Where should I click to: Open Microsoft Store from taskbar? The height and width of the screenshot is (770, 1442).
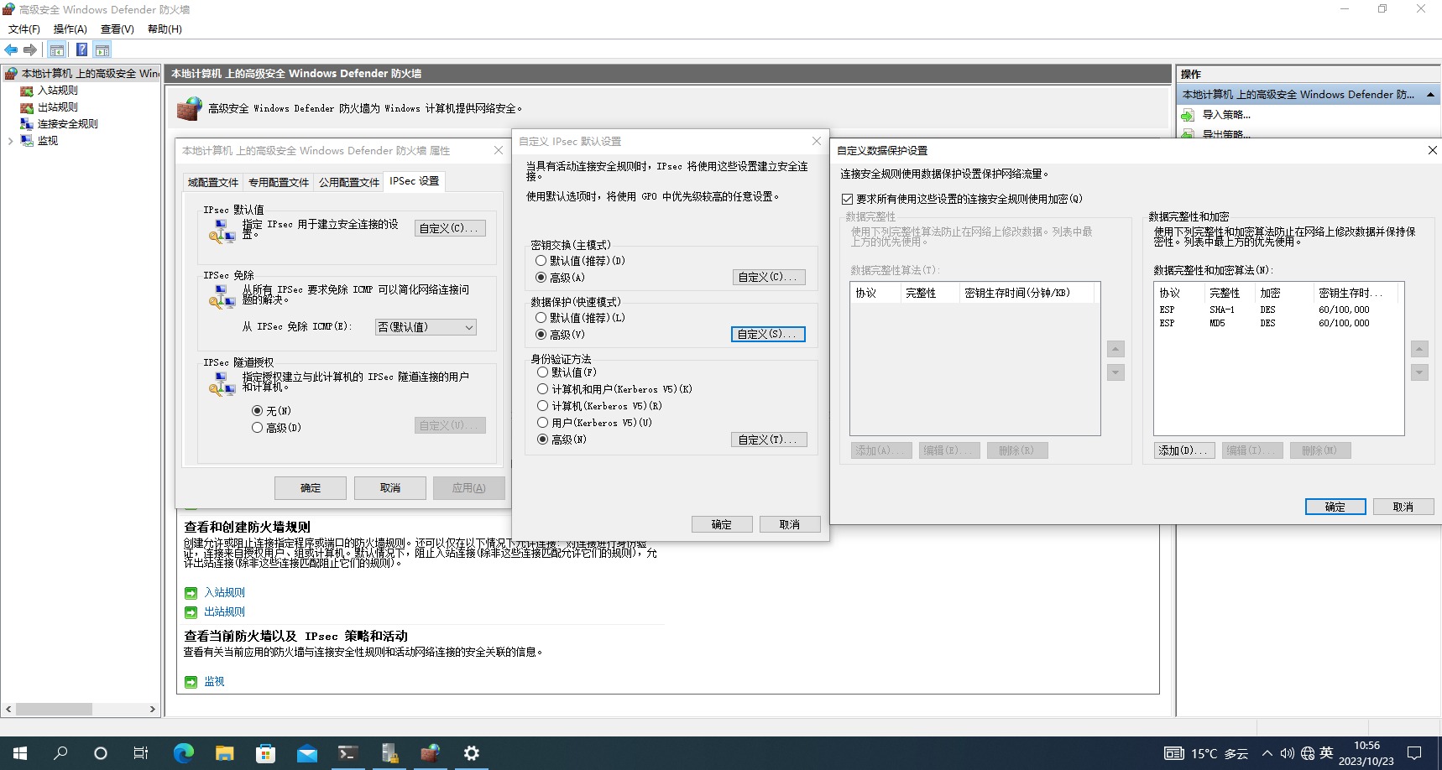pos(265,753)
